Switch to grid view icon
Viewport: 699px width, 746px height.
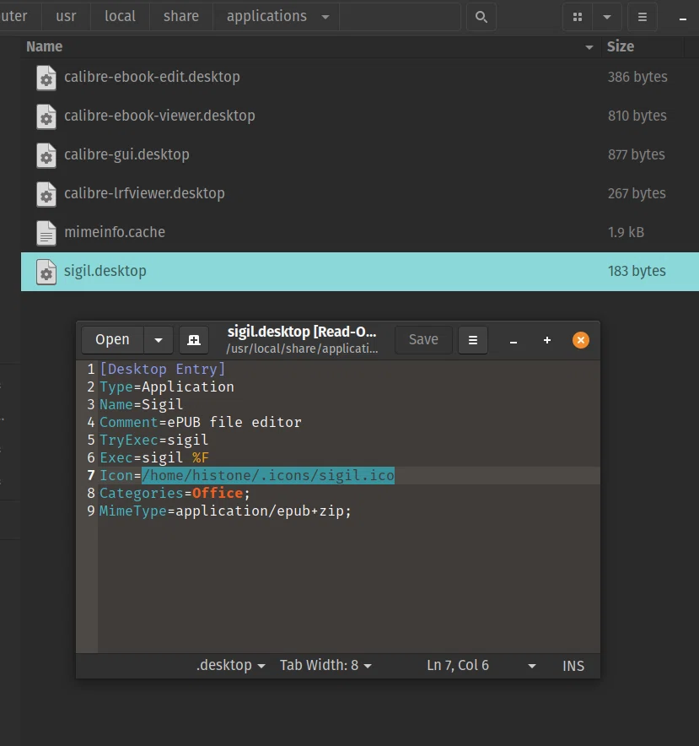pos(578,17)
